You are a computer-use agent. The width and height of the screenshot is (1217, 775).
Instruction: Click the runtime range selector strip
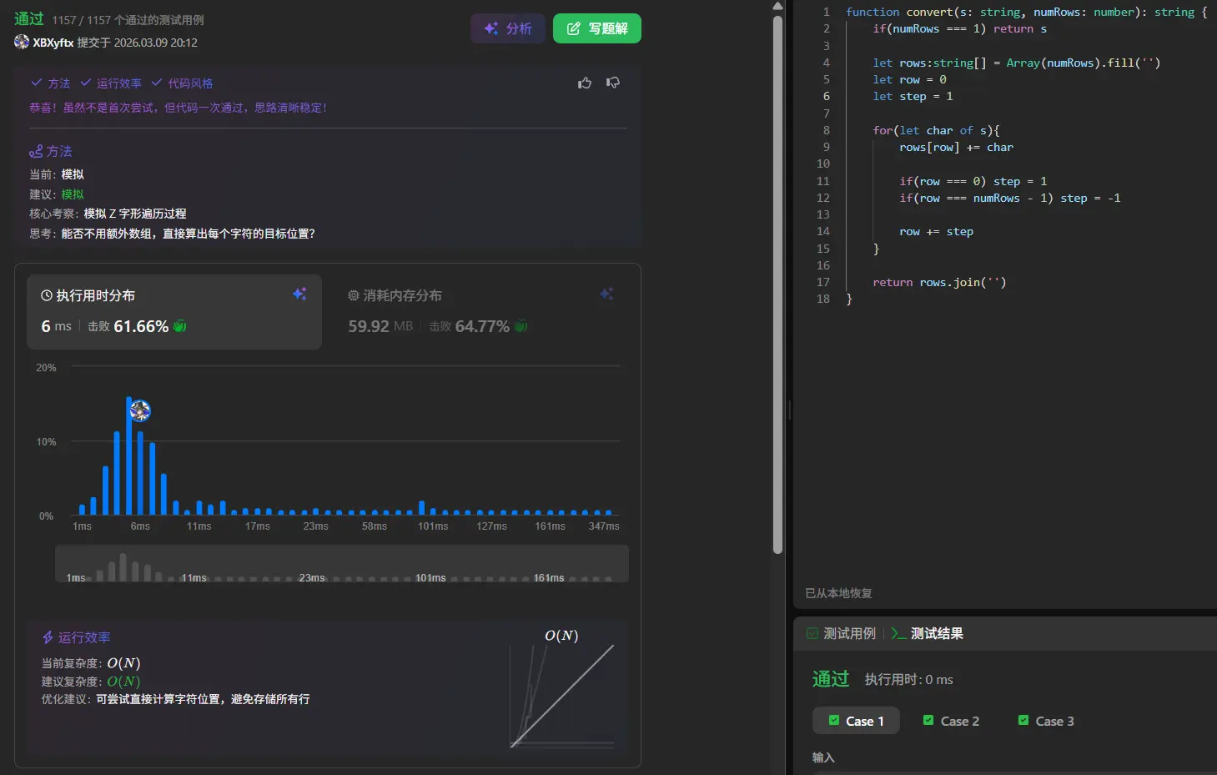[x=341, y=564]
